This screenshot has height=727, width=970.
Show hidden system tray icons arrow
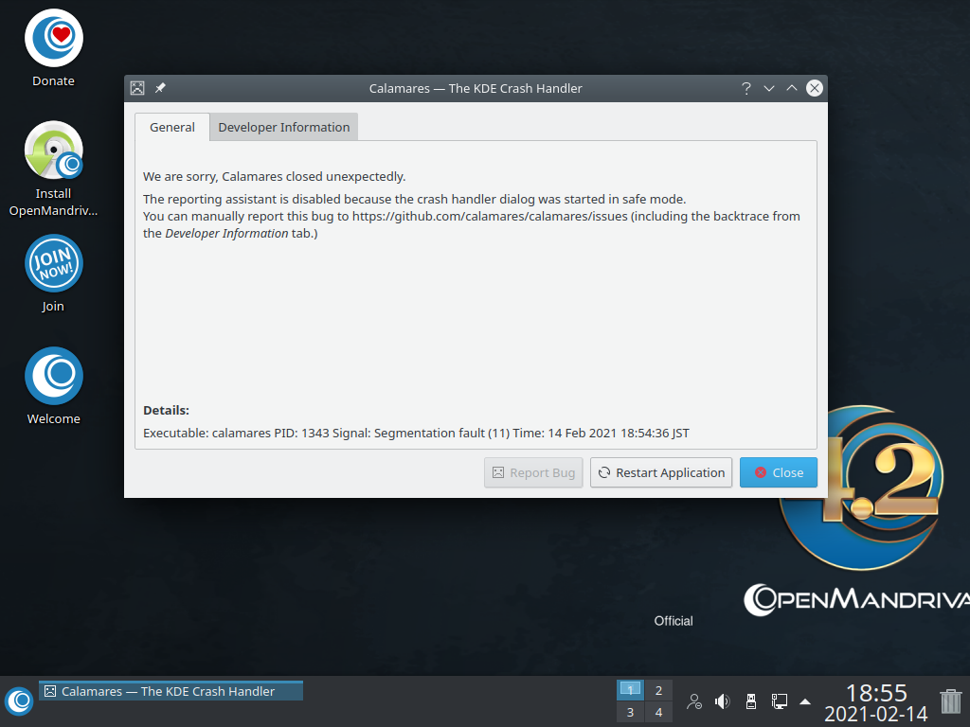point(805,701)
